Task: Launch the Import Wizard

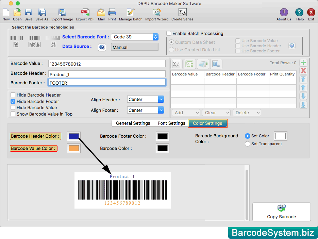Action: coord(157,15)
